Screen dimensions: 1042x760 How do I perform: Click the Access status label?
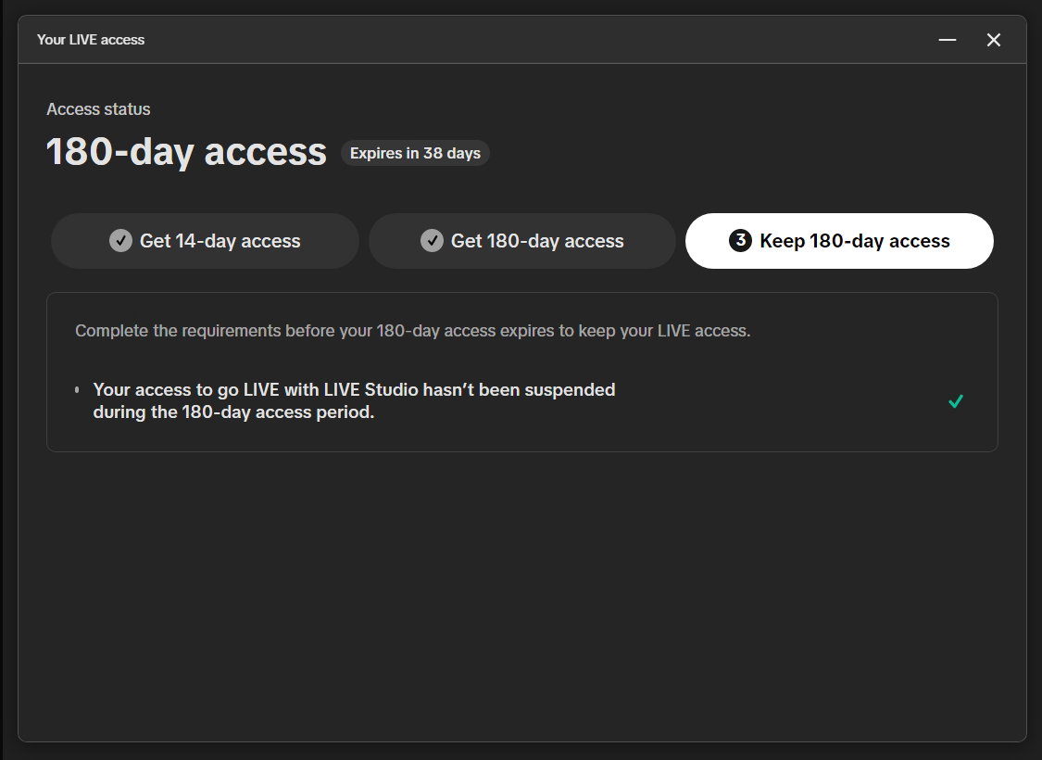[98, 109]
